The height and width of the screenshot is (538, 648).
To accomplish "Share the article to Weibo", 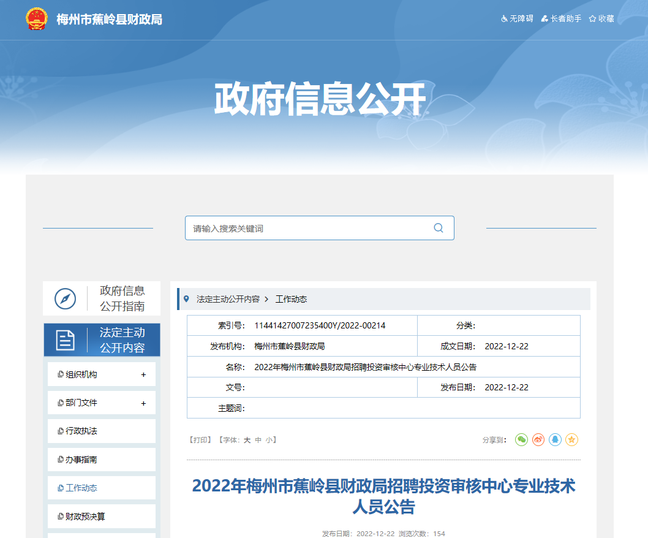I will [x=538, y=439].
